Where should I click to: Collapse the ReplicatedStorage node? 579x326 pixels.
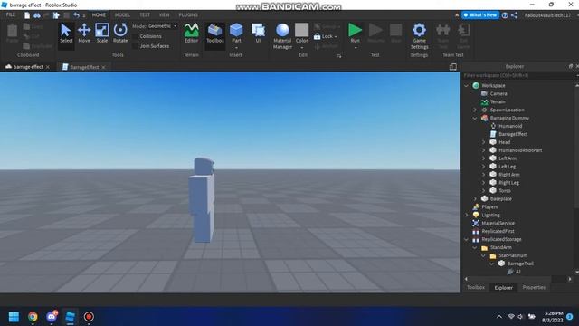[467, 239]
